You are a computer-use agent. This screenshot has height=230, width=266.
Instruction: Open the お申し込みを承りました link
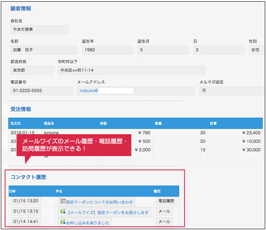pyautogui.click(x=88, y=222)
